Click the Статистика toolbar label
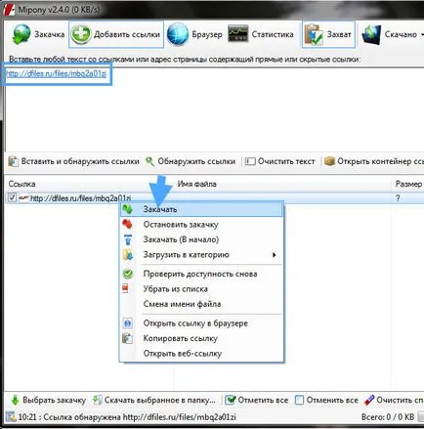The height and width of the screenshot is (429, 424). [x=273, y=34]
